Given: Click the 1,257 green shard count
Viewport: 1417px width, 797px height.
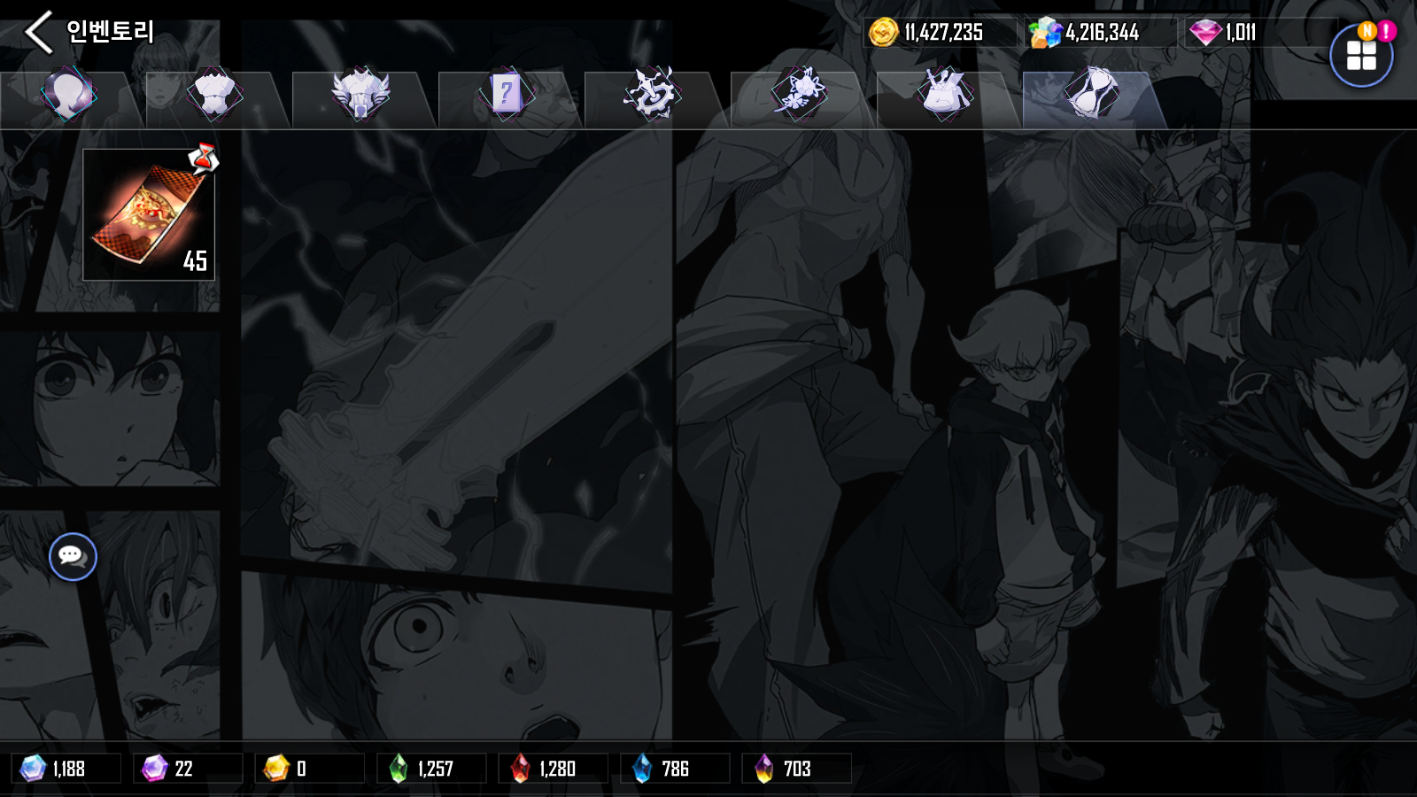Looking at the screenshot, I should coord(436,769).
